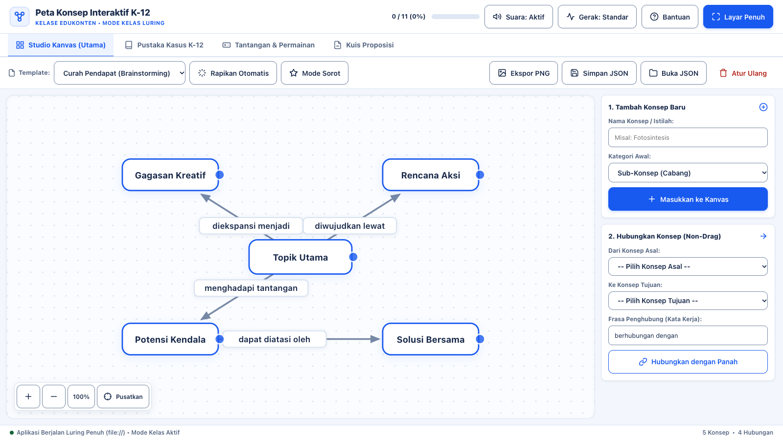Click the progress bar next to 0 / 11
Viewport: 783px width, 440px height.
click(x=456, y=17)
